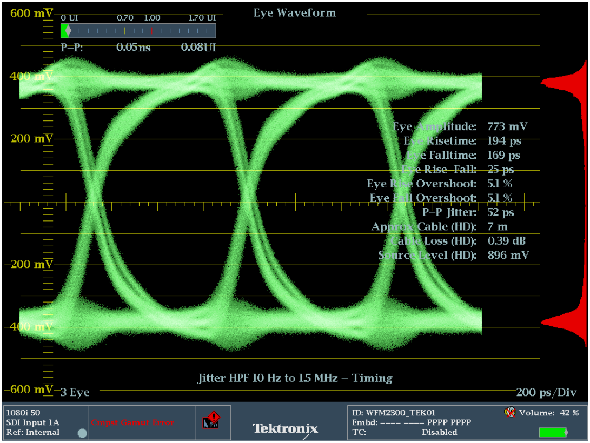Click the jitter P-P thermometer bar
This screenshot has height=443, width=590.
pyautogui.click(x=138, y=31)
